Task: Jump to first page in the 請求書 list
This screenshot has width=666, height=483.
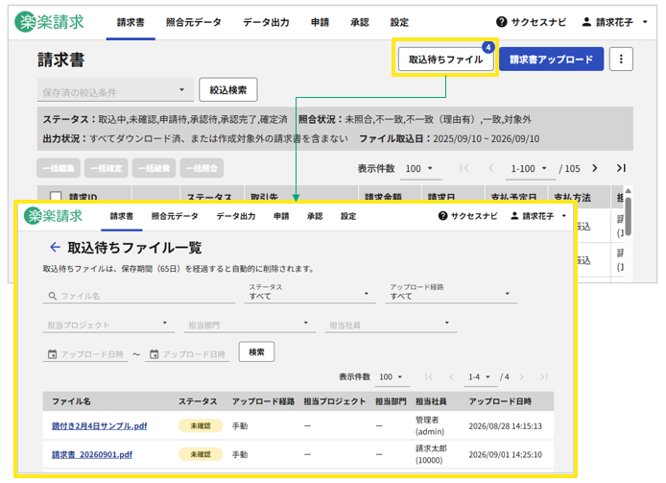Action: tap(464, 168)
